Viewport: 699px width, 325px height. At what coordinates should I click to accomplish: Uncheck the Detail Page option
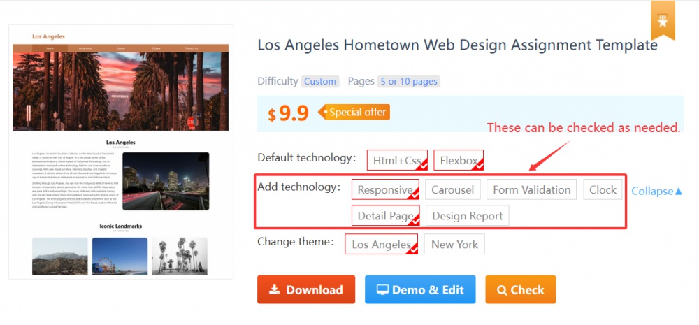(x=386, y=216)
